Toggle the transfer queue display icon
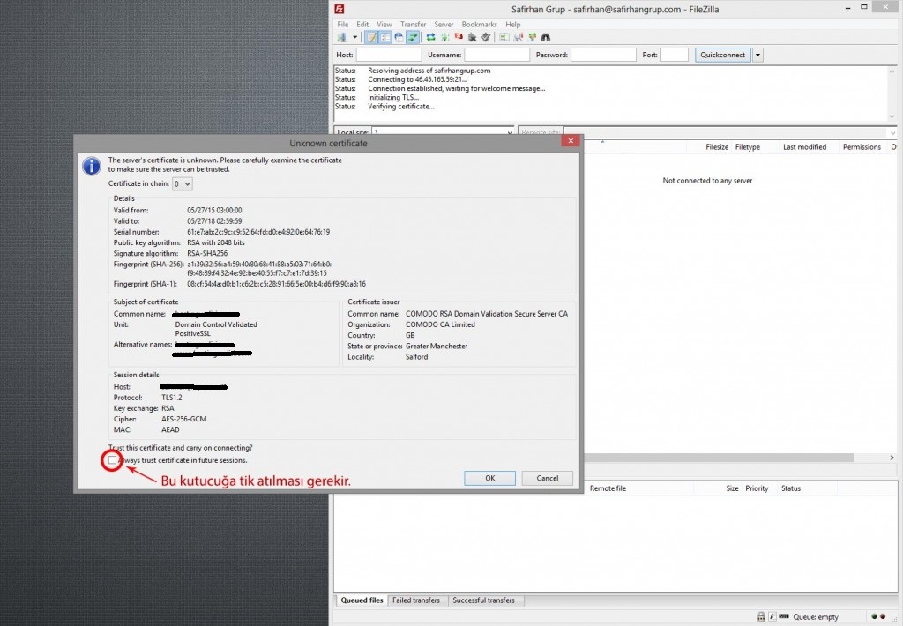This screenshot has height=626, width=903. tap(413, 37)
